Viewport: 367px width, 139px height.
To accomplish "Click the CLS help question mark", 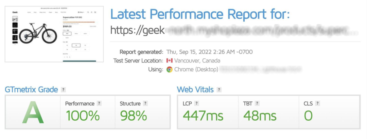I will (x=317, y=103).
